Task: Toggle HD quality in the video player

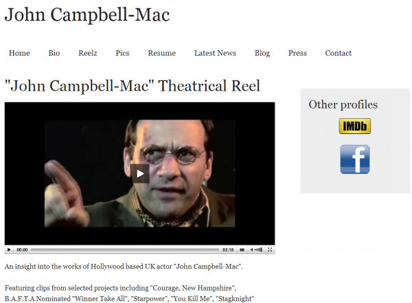Action: (x=242, y=249)
